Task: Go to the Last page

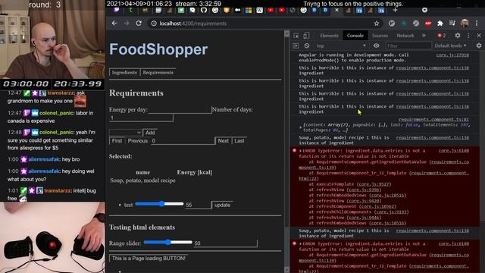Action: [x=239, y=141]
